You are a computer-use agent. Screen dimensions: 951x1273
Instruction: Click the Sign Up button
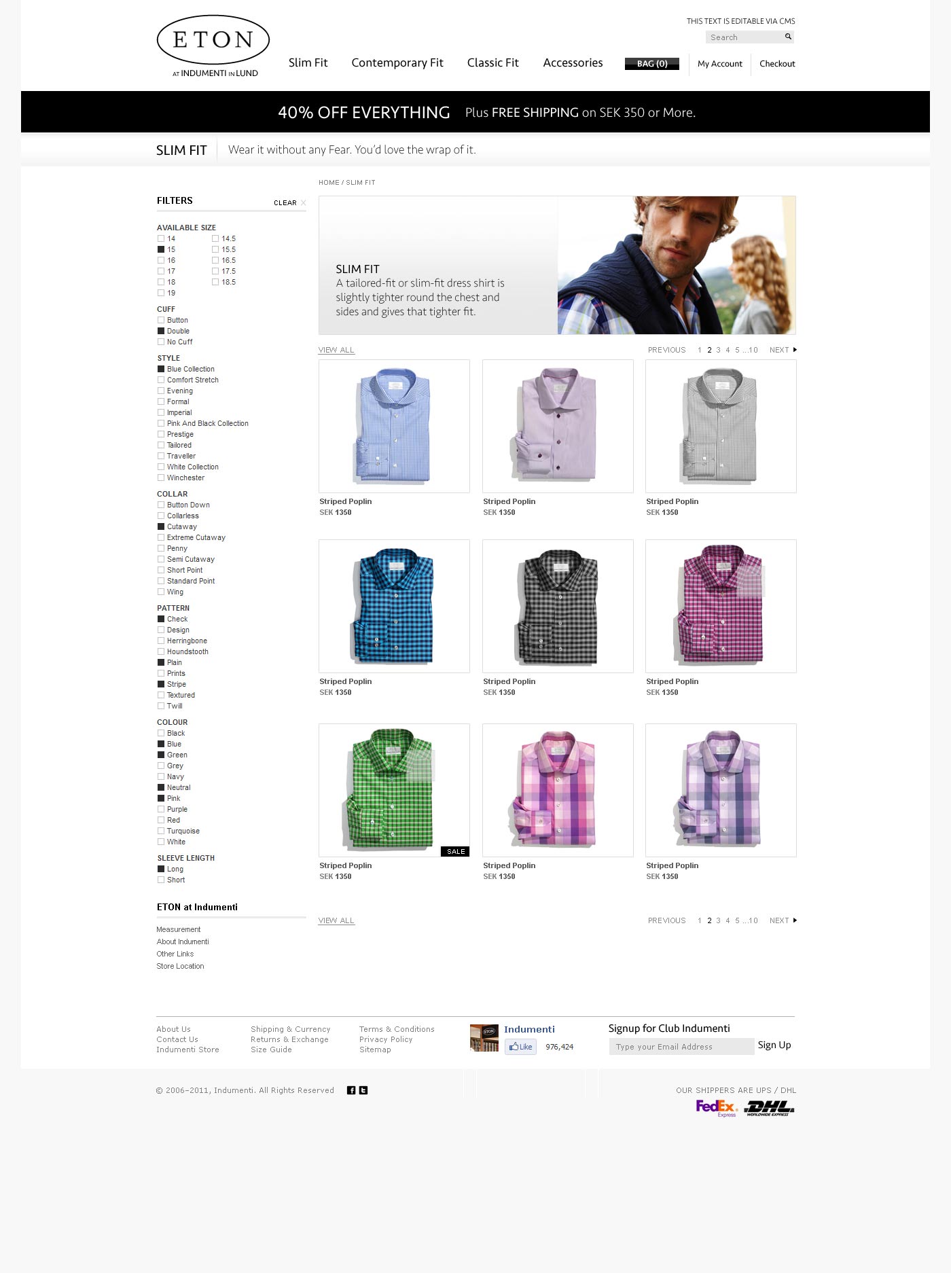point(774,1045)
